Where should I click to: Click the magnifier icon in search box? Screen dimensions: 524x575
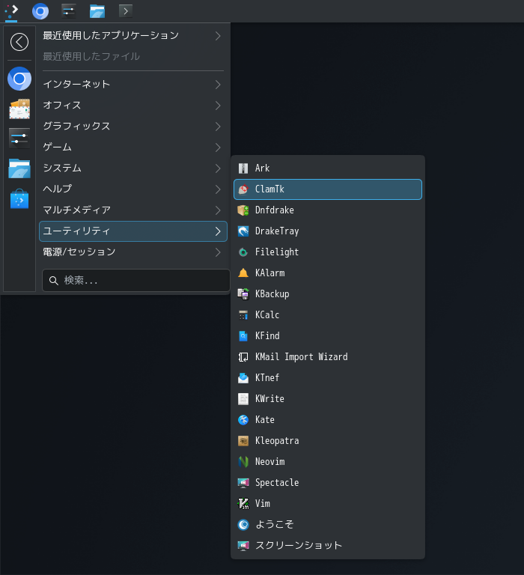(x=54, y=281)
